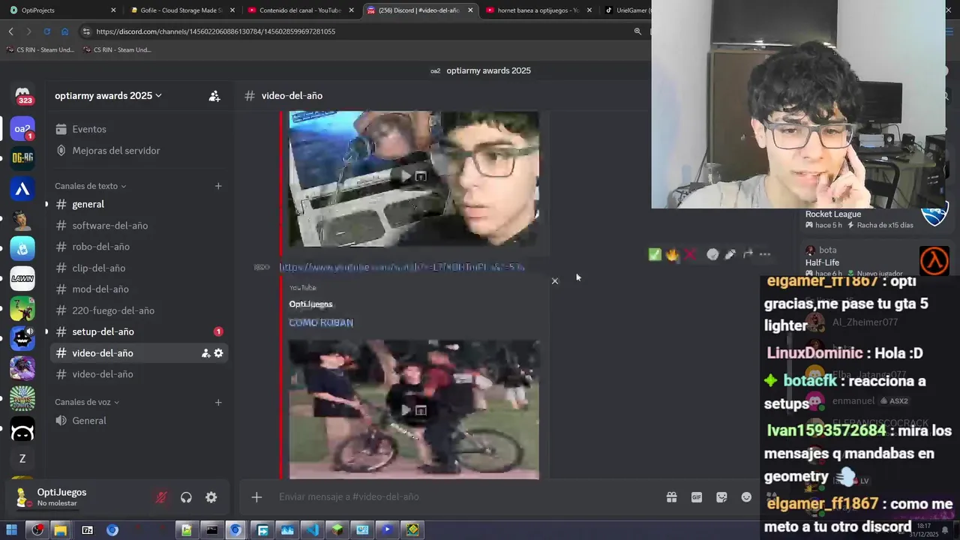The image size is (960, 540).
Task: Open the sticker picker
Action: pyautogui.click(x=721, y=496)
